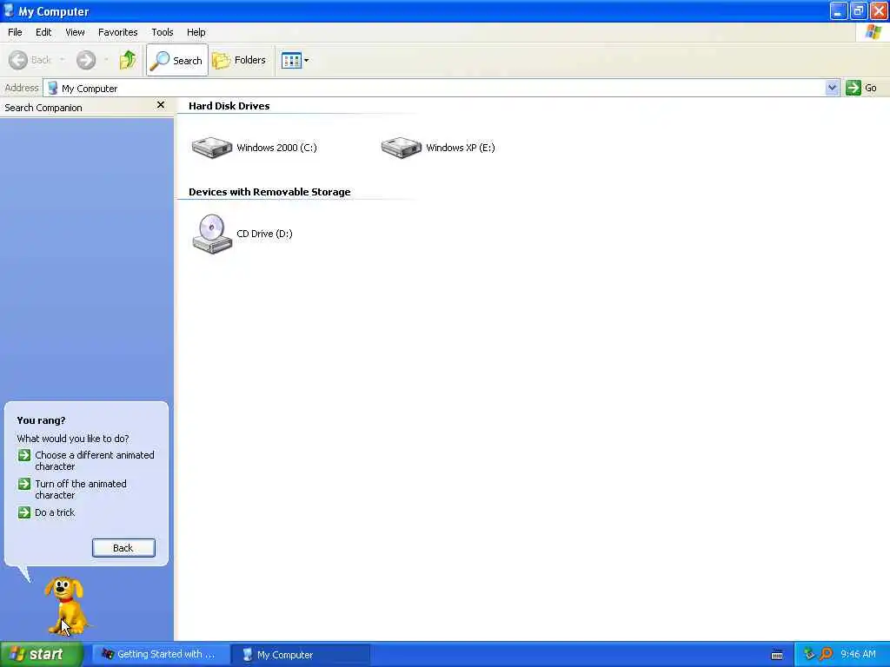Image resolution: width=890 pixels, height=667 pixels.
Task: Switch to the Getting Started taskbar window
Action: [160, 655]
